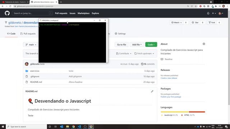Screen dimensions: 230x129
Task: Open the .gitignore file
Action: (x=34, y=76)
